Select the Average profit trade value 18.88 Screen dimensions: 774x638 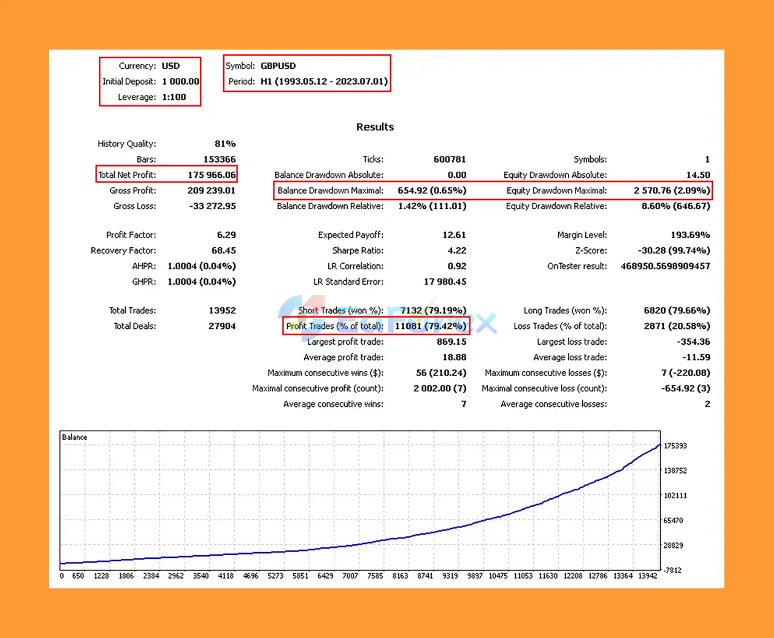tap(455, 357)
